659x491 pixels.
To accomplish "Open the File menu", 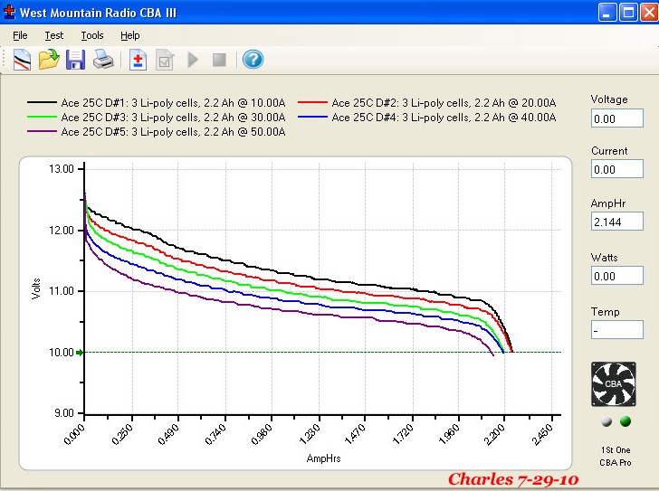I will 20,35.
